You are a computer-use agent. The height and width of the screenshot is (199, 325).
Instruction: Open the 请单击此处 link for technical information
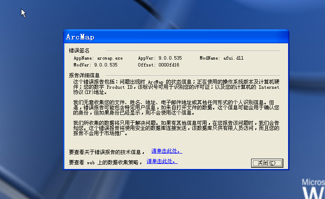[x=167, y=151]
